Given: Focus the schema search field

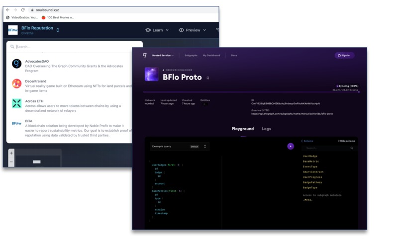Looking at the screenshot, I should point(329,148).
